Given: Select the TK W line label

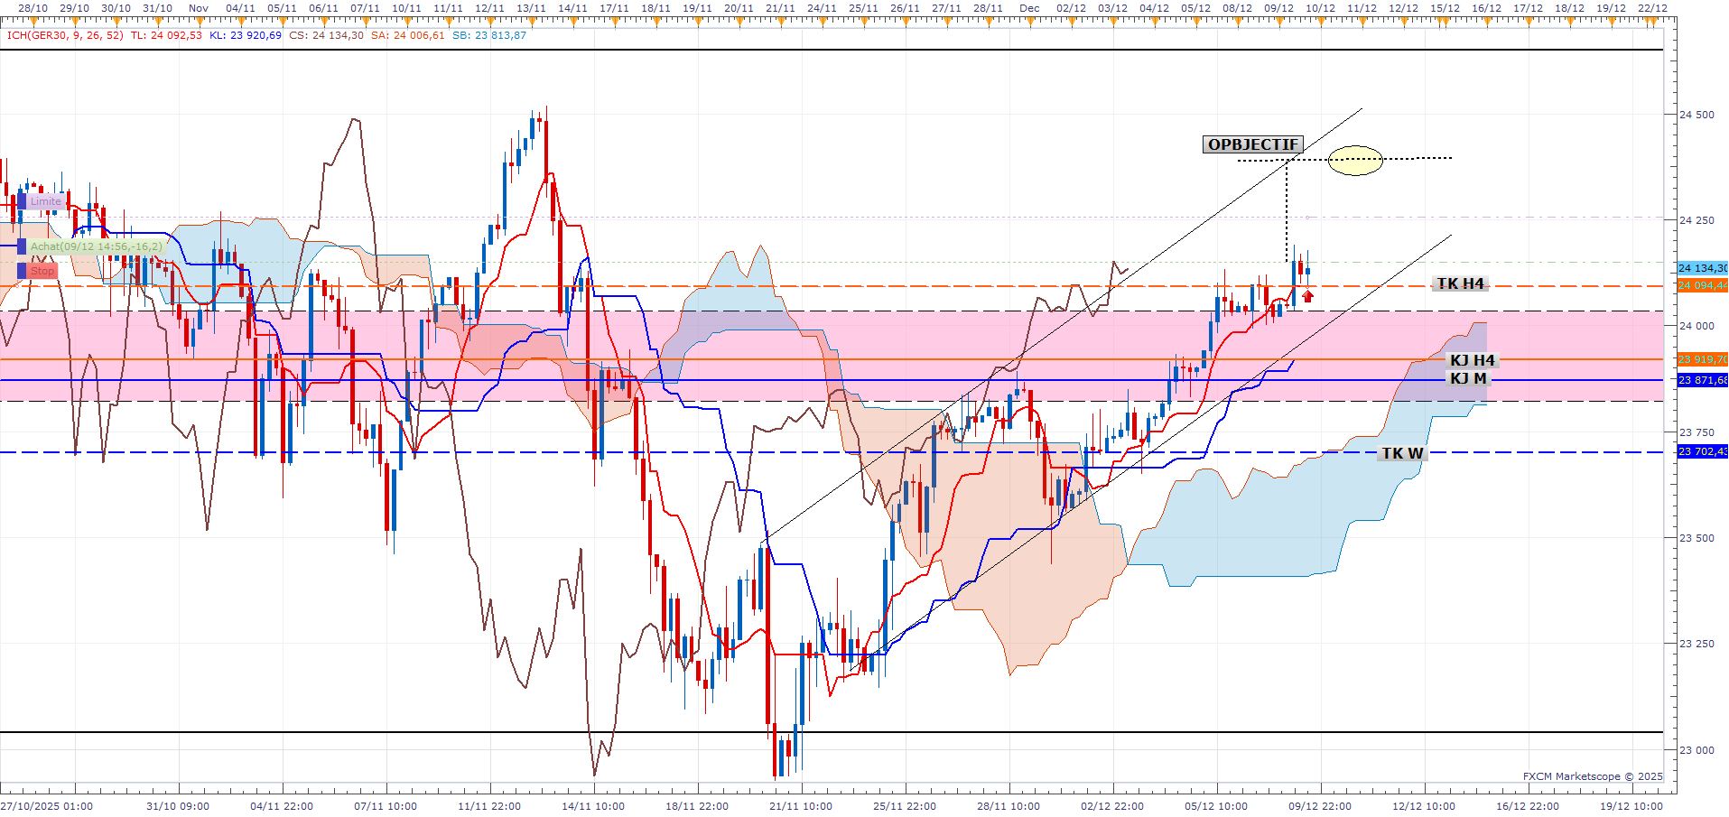Looking at the screenshot, I should pyautogui.click(x=1402, y=453).
